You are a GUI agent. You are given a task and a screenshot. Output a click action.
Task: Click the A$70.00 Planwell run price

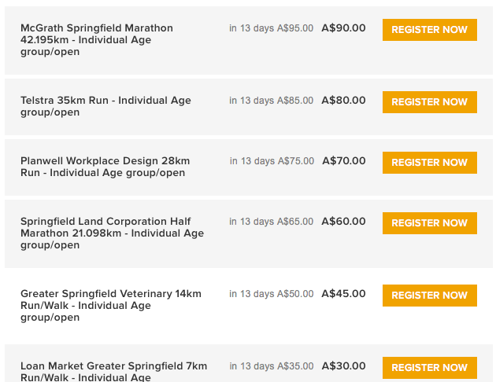pyautogui.click(x=344, y=161)
